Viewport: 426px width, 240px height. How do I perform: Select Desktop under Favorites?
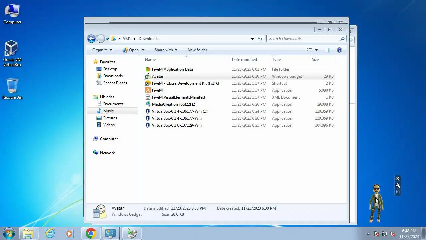point(110,69)
